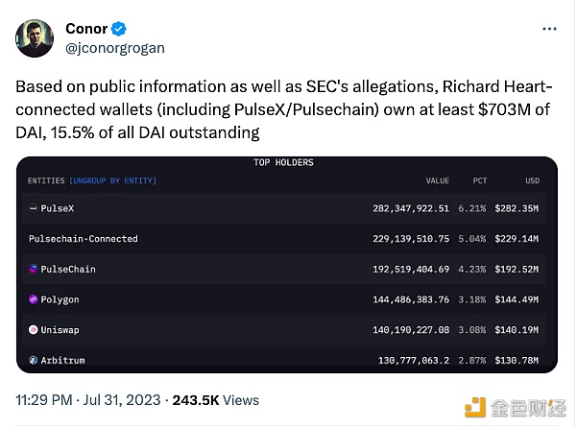
Task: Sort by the VALUE column header
Action: coord(438,180)
